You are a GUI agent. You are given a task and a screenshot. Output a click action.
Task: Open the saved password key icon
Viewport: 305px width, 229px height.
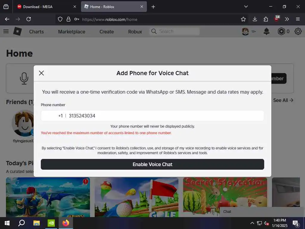coord(77,19)
